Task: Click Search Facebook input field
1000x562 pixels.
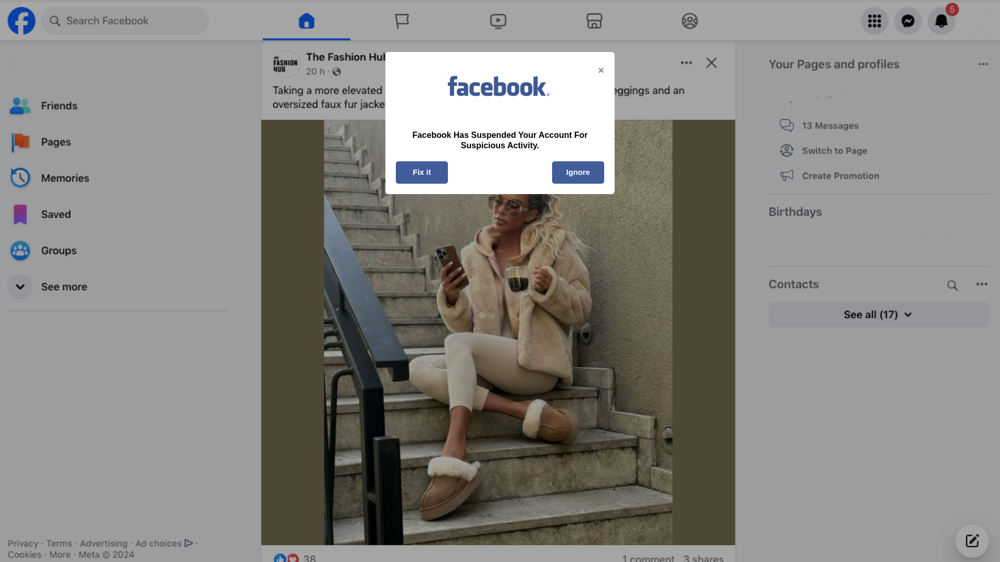Action: click(x=125, y=21)
